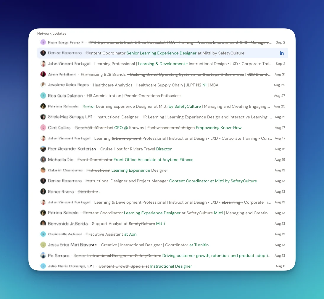324x299 pixels.
Task: Click Aug 15 date on Anytime Fitness row
Action: tap(280, 160)
